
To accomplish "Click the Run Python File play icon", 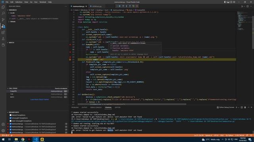I will tap(242, 6).
